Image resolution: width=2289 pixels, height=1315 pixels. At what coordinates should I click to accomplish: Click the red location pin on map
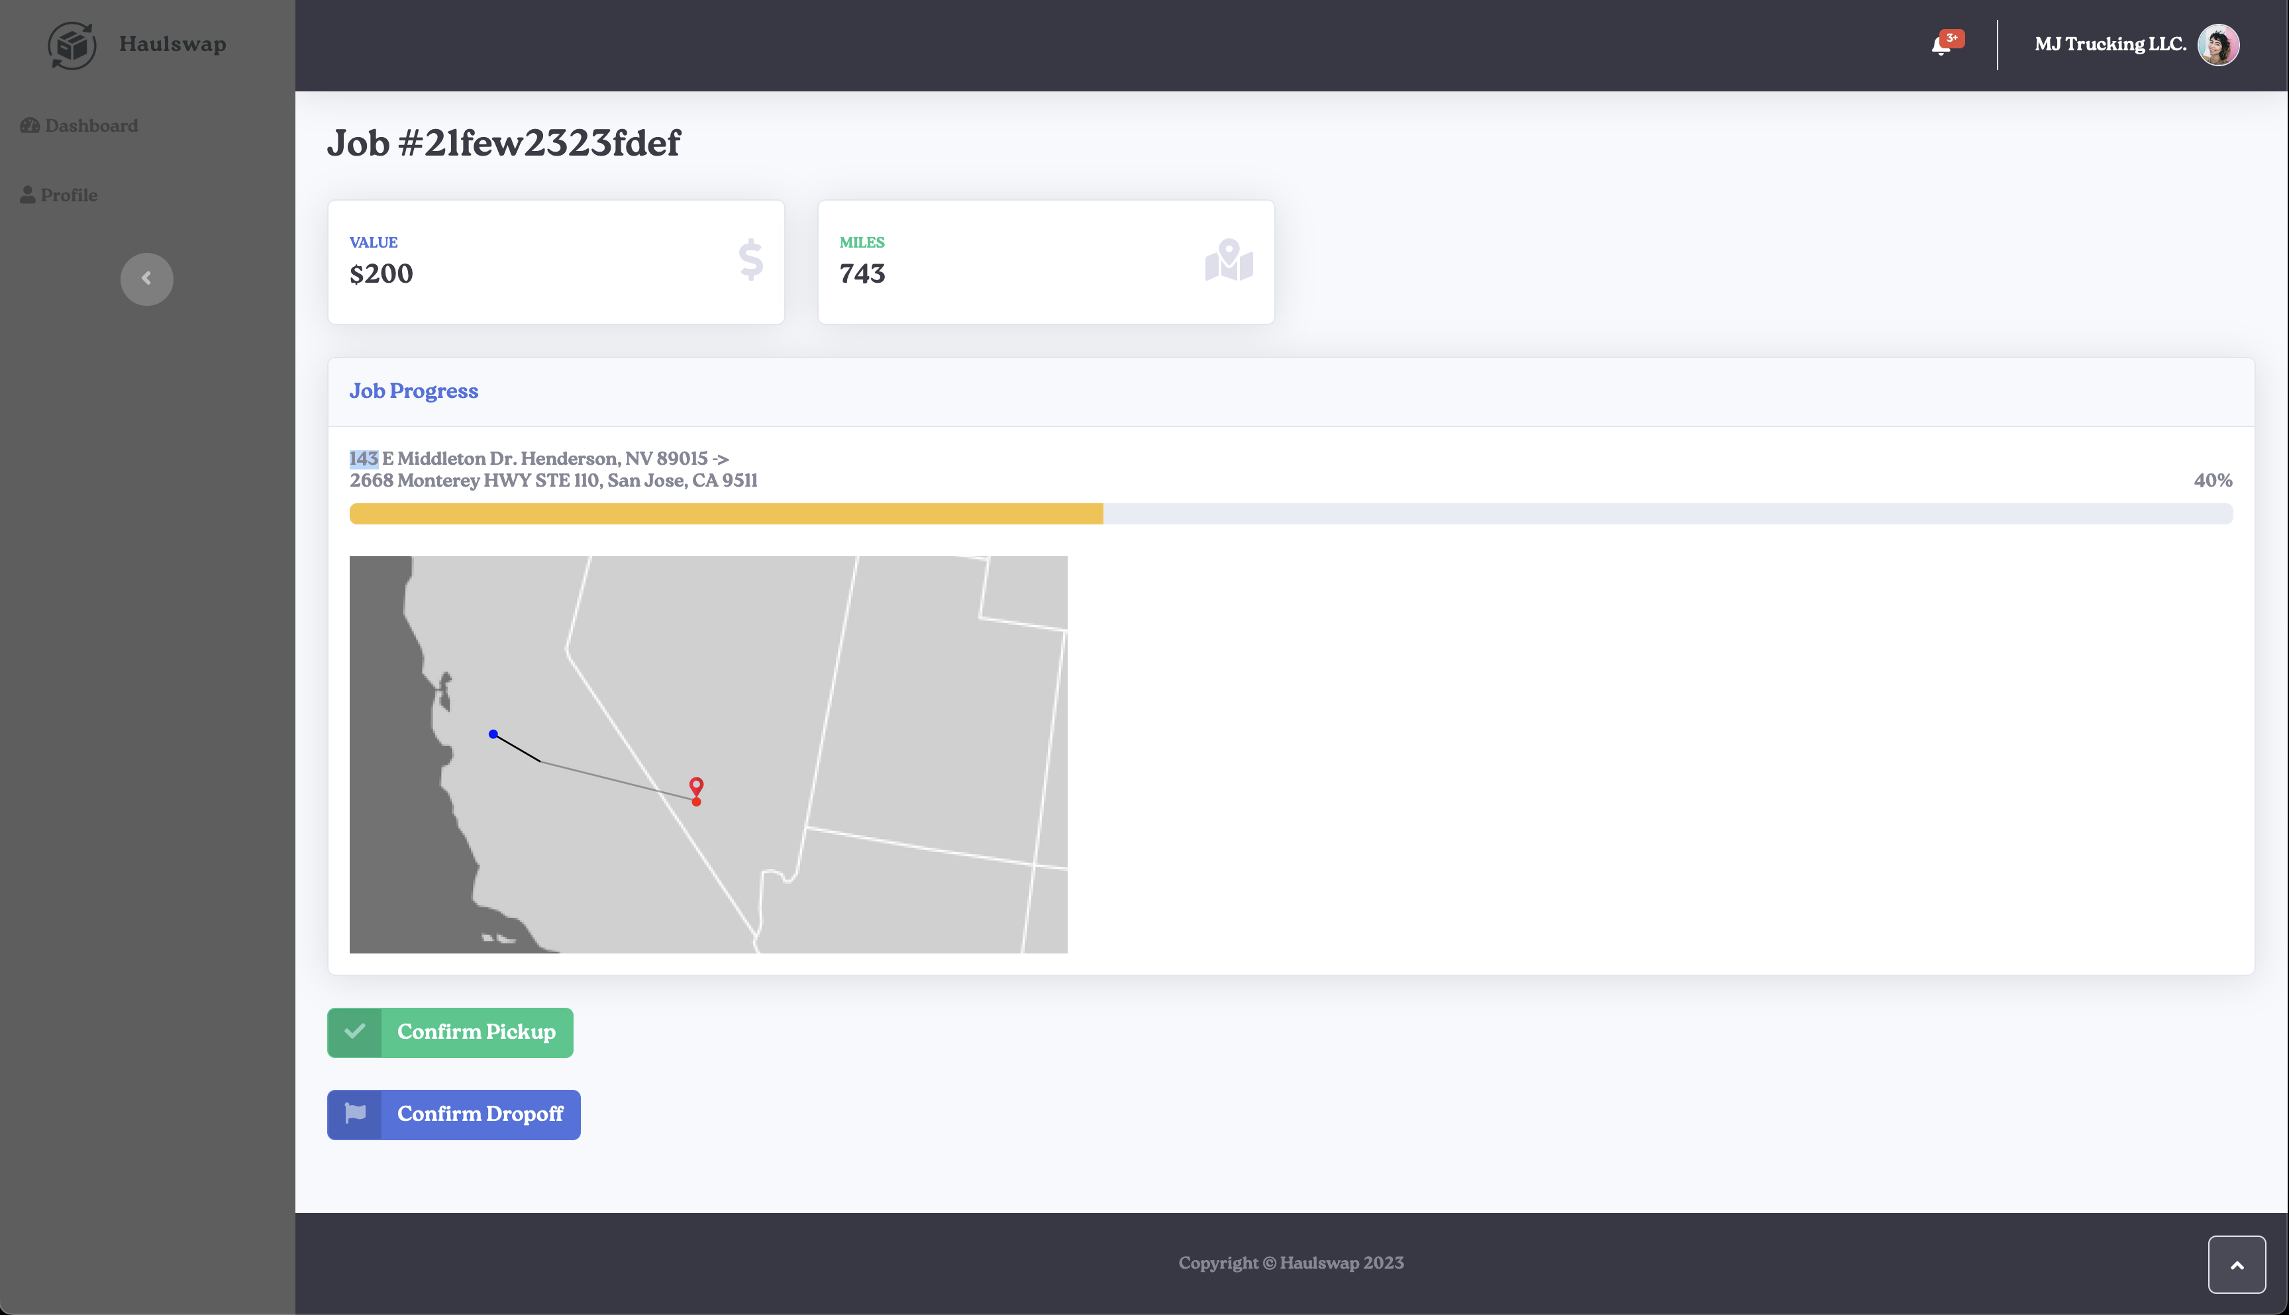697,786
